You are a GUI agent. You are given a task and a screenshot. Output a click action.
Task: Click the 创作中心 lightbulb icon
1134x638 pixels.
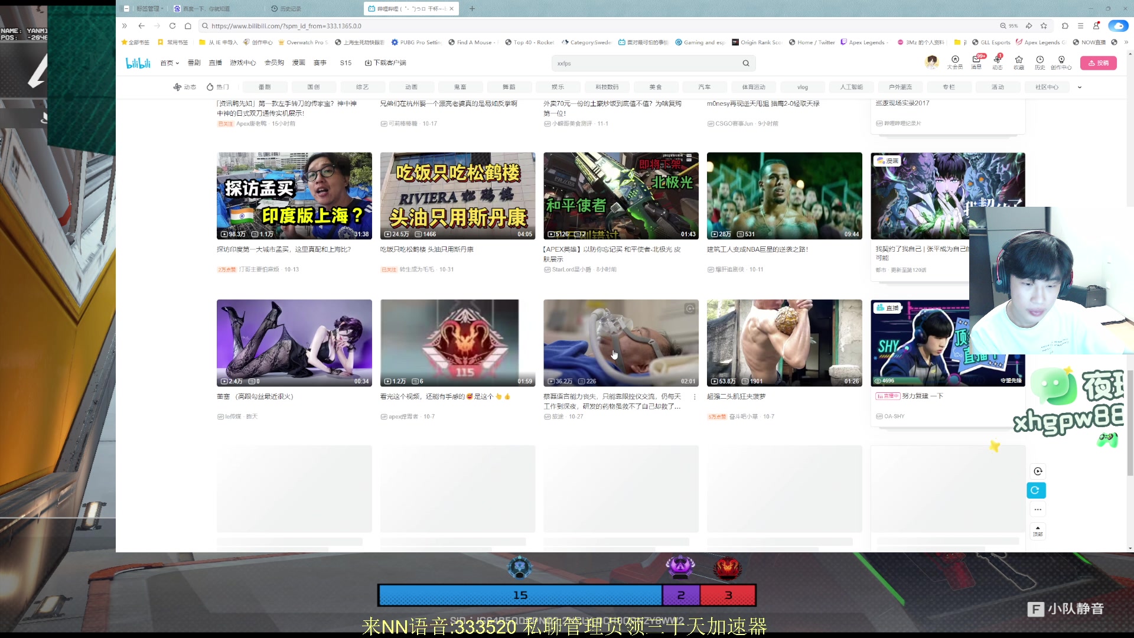(x=1061, y=61)
